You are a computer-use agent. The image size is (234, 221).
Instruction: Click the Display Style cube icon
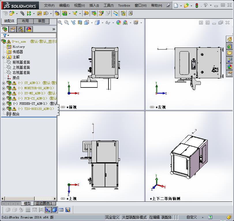tap(97, 22)
